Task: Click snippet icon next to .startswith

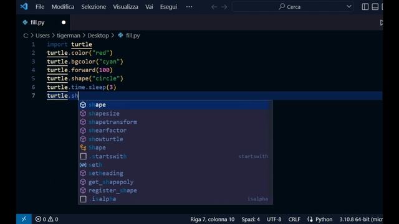Action: 83,156
